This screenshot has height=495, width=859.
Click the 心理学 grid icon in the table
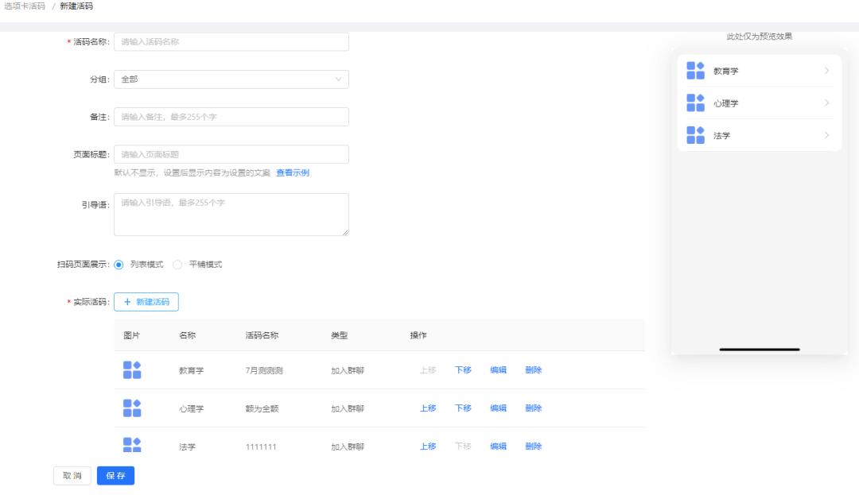tap(134, 408)
